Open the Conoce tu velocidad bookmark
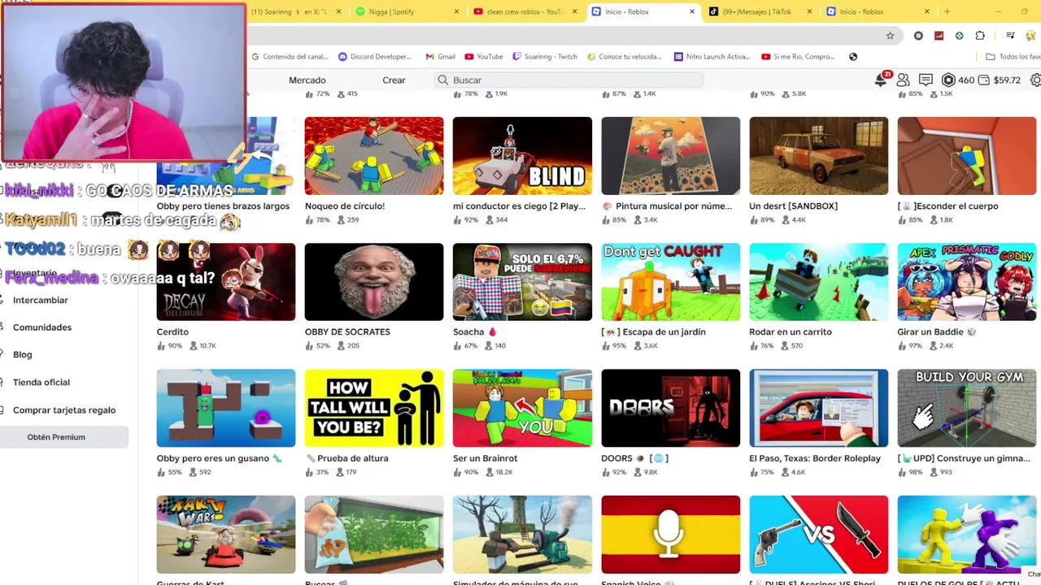Viewport: 1041px width, 585px height. pyautogui.click(x=624, y=57)
